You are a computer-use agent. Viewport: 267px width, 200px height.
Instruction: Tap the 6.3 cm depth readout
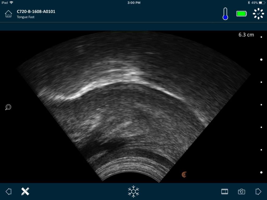point(246,35)
